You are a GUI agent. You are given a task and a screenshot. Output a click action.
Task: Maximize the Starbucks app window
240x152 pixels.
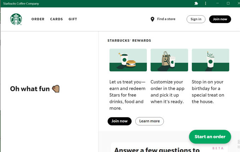point(228,3)
